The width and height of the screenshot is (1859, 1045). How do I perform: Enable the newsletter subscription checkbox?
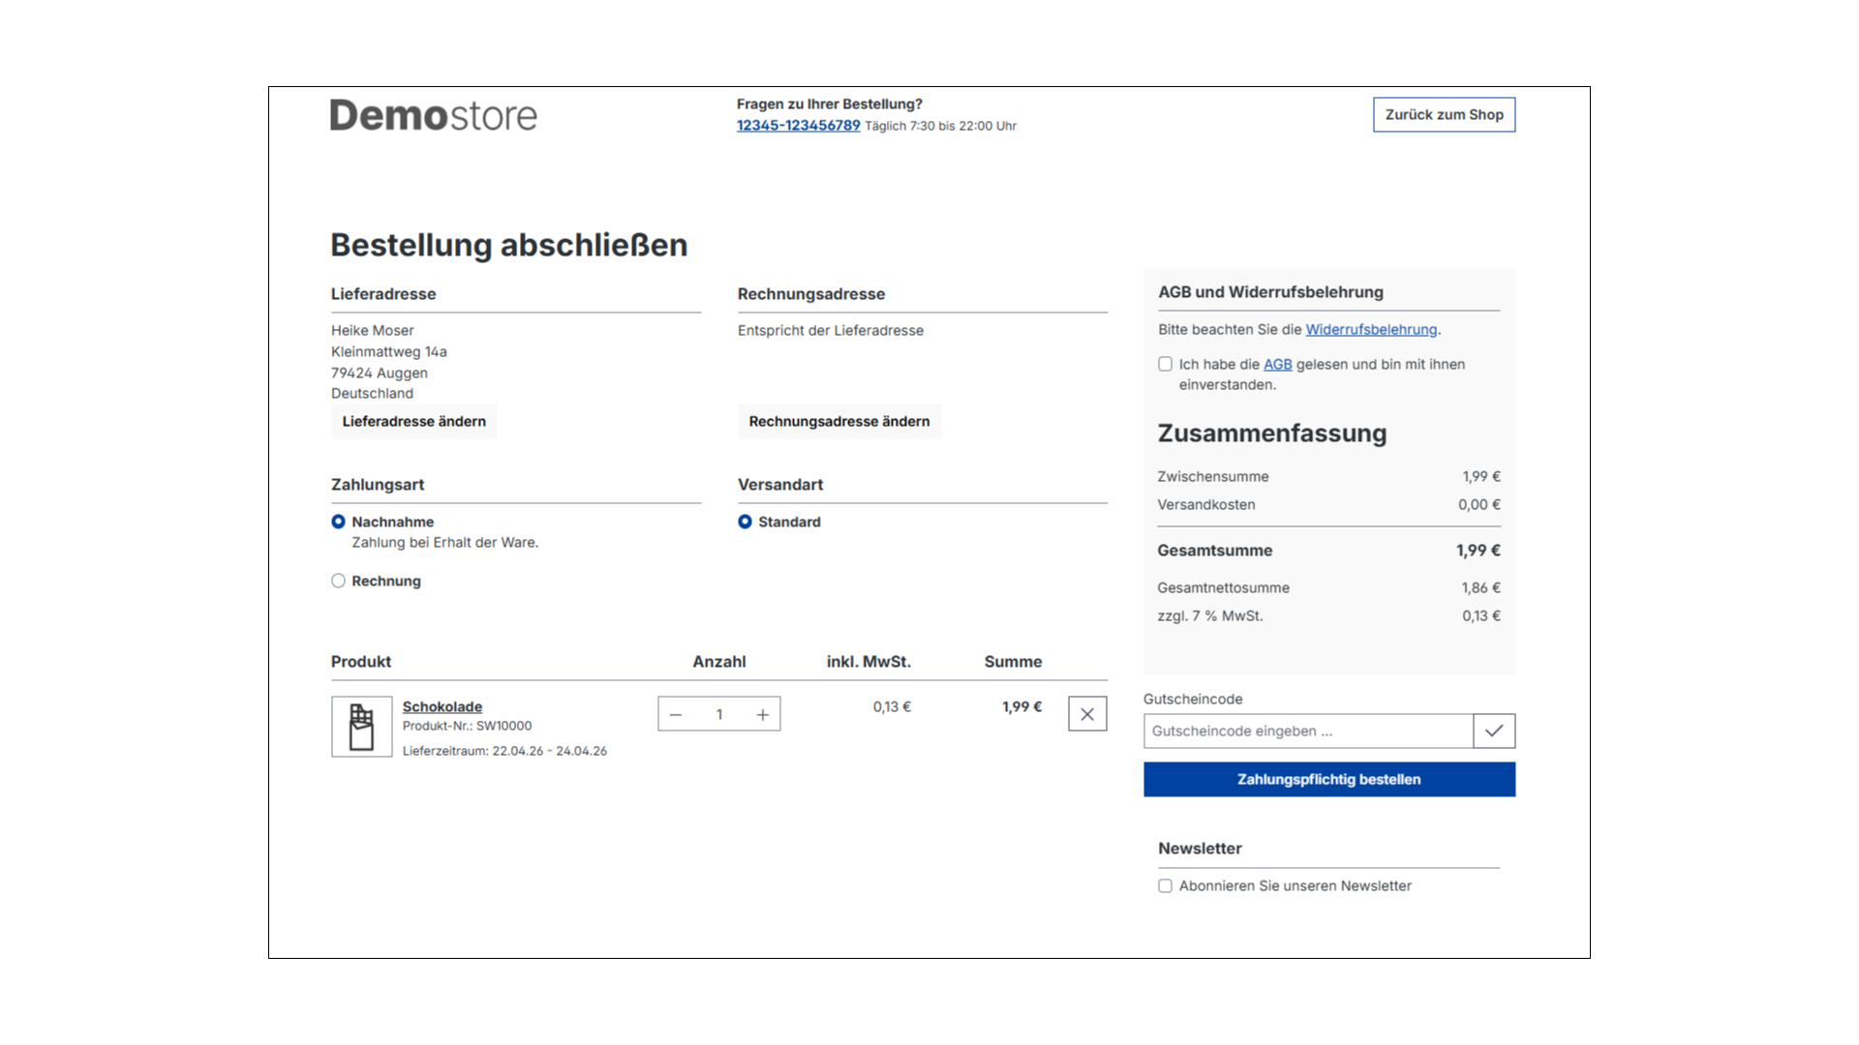coord(1165,885)
